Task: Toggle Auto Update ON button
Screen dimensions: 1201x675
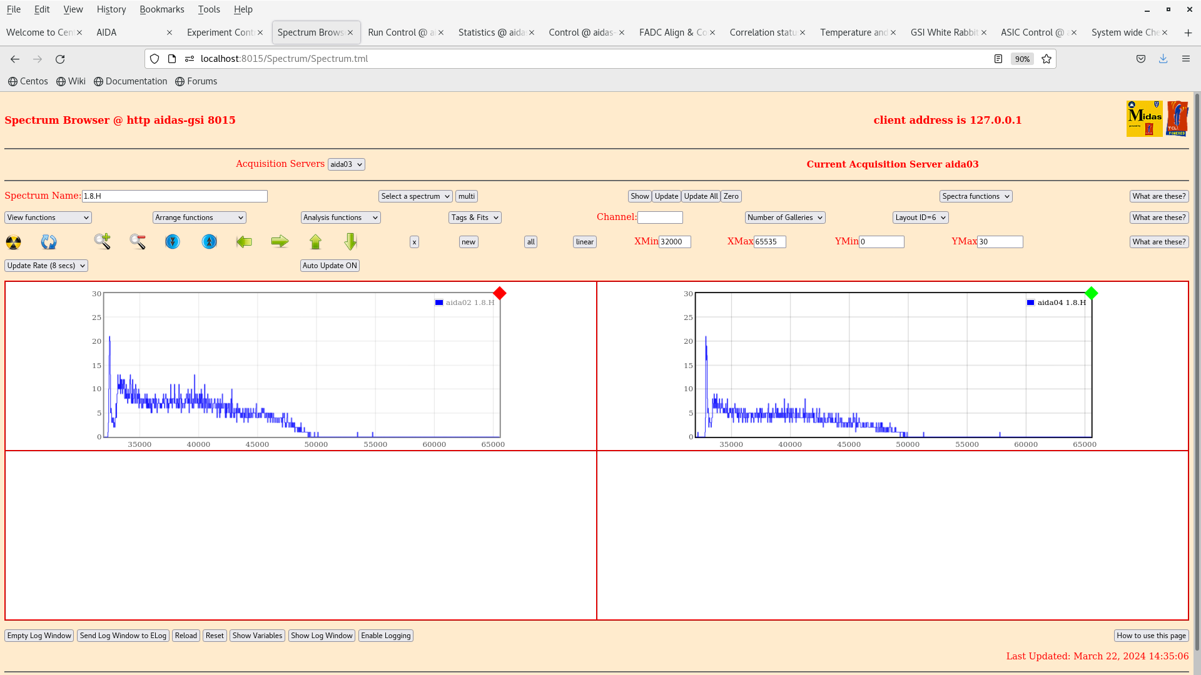Action: [330, 266]
